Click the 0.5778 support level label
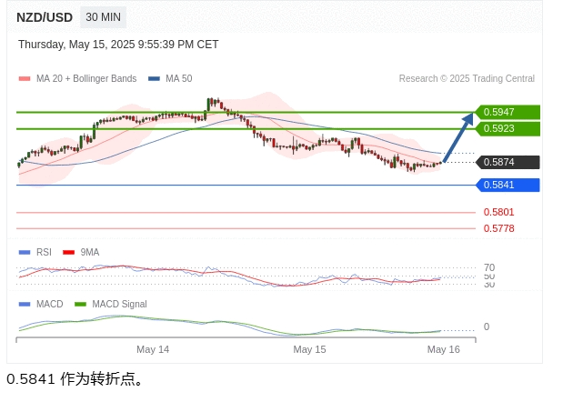 pyautogui.click(x=499, y=228)
